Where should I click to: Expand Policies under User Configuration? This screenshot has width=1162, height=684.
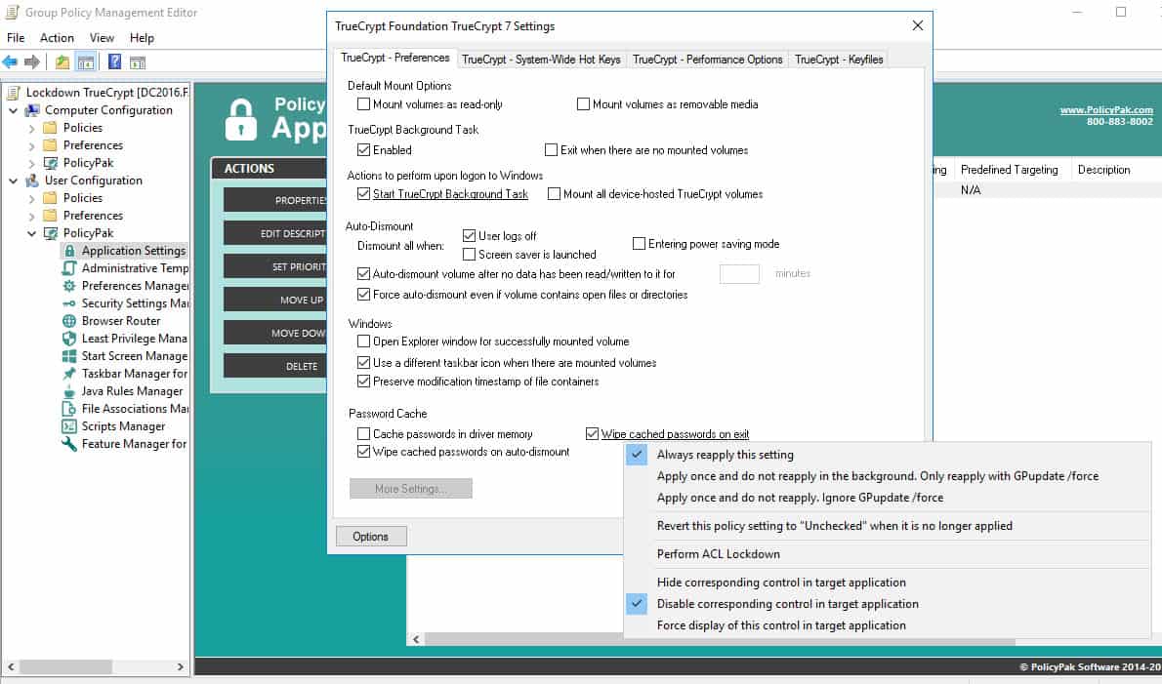pyautogui.click(x=31, y=198)
